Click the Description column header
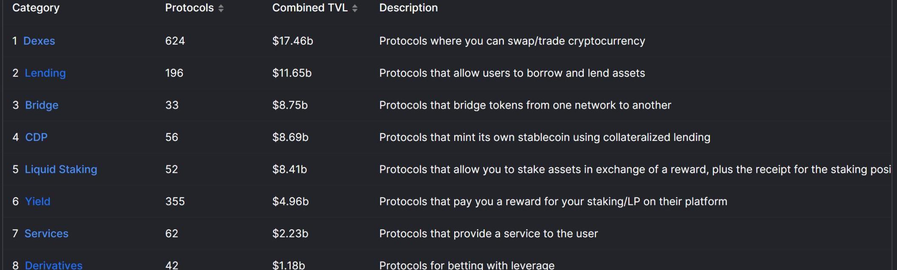The width and height of the screenshot is (897, 270). tap(408, 8)
